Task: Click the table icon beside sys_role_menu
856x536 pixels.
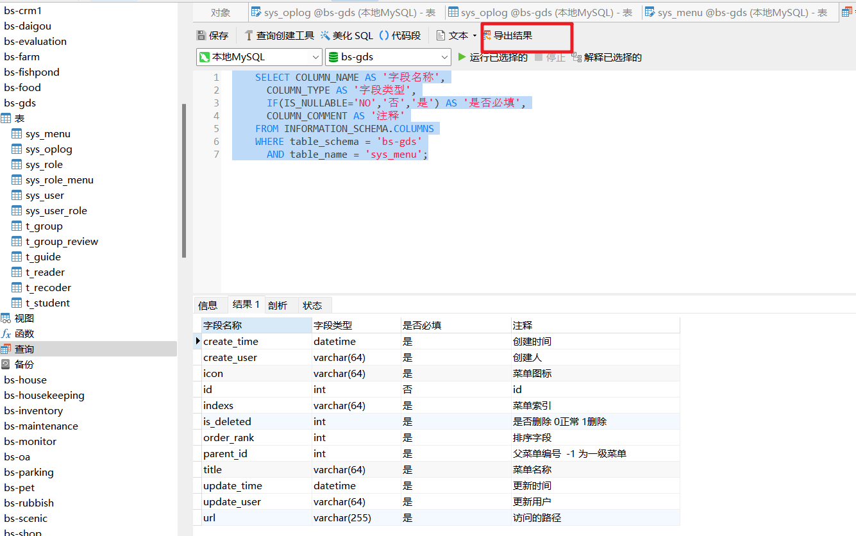Action: 17,180
